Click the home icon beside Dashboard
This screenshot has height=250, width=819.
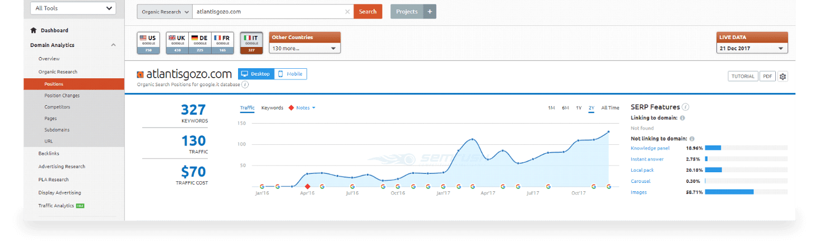[x=34, y=30]
